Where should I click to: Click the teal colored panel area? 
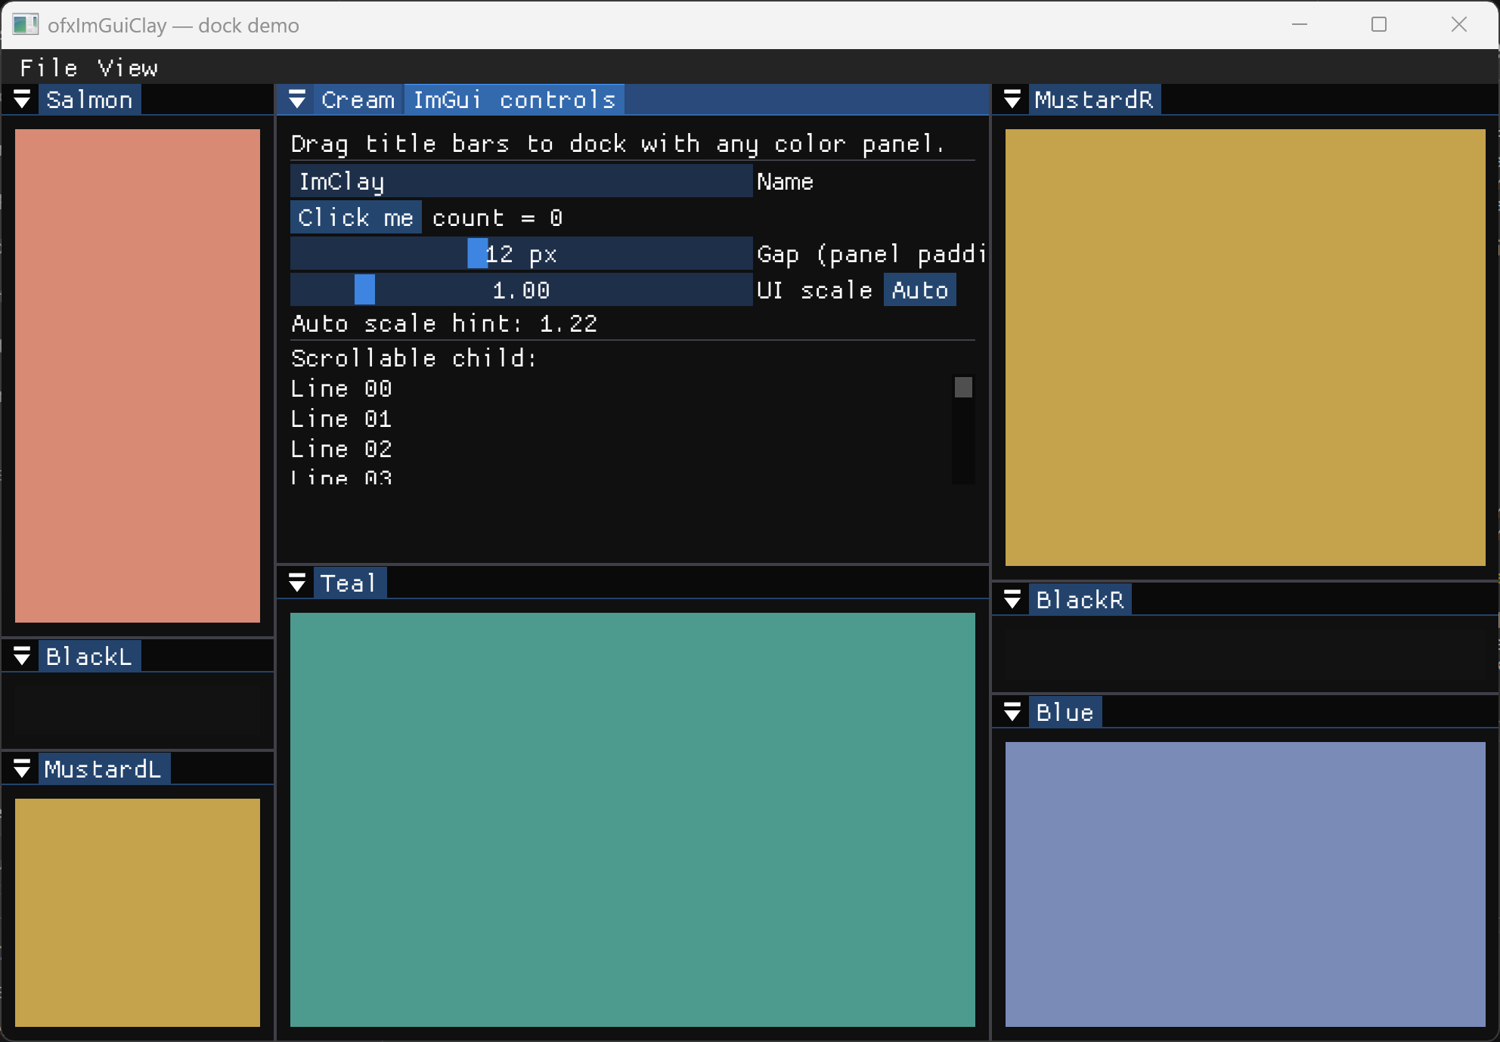coord(633,820)
